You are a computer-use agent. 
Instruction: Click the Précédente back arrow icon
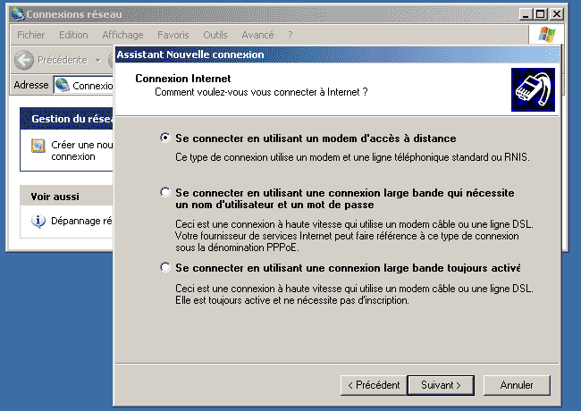tap(24, 60)
